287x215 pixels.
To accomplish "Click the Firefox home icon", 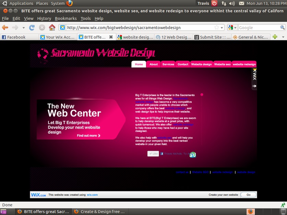I will click(x=51, y=27).
